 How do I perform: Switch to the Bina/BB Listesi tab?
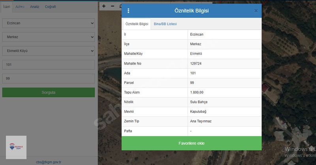[165, 24]
